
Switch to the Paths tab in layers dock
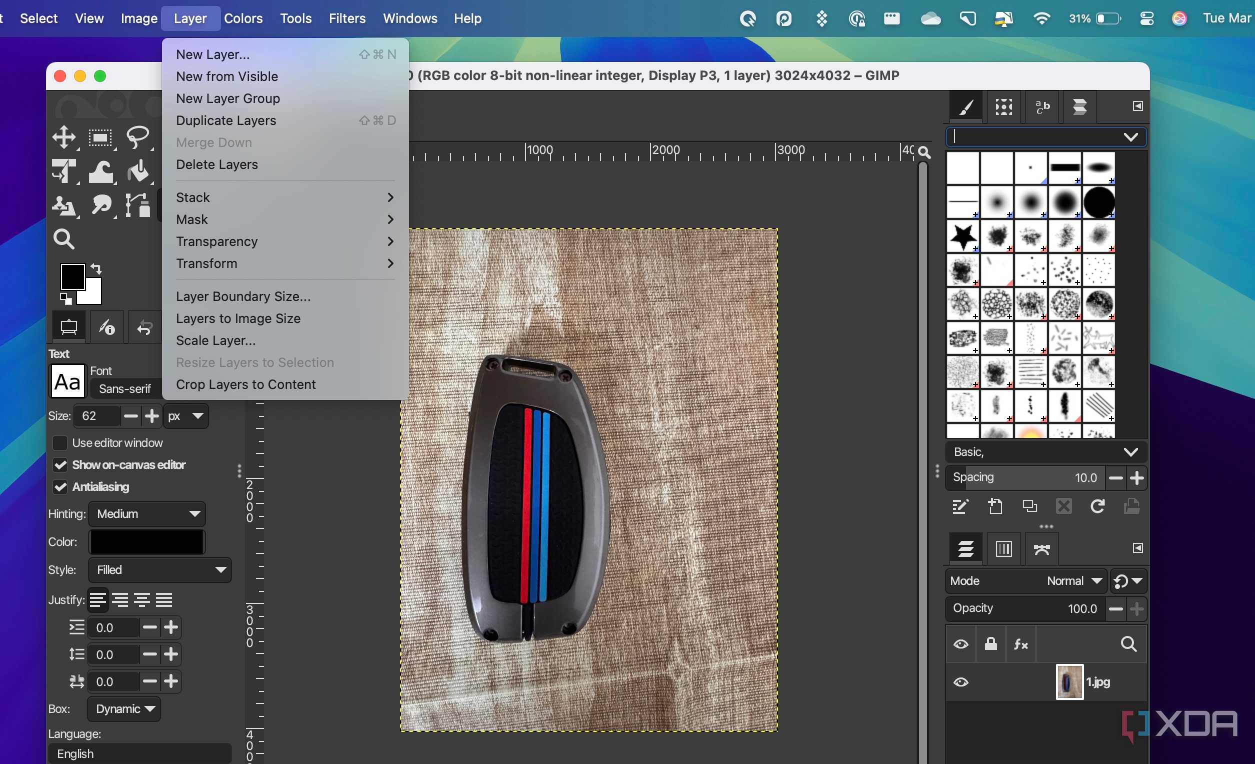tap(1042, 548)
